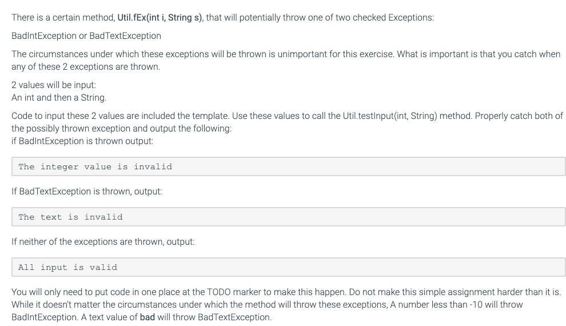Click the bold Util.fEx(int i, String s) text
566x326 pixels.
coord(160,17)
